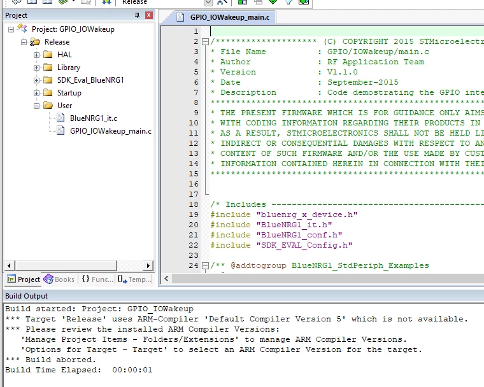Click the Download to flash arrow icon
Screen dimensions: 484x387
(106, 2)
